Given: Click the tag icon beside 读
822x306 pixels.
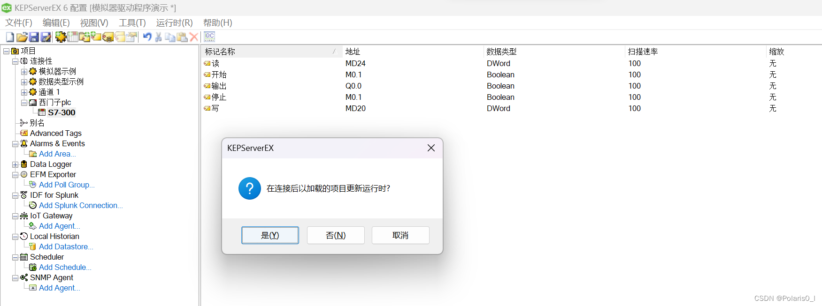Looking at the screenshot, I should click(x=207, y=63).
